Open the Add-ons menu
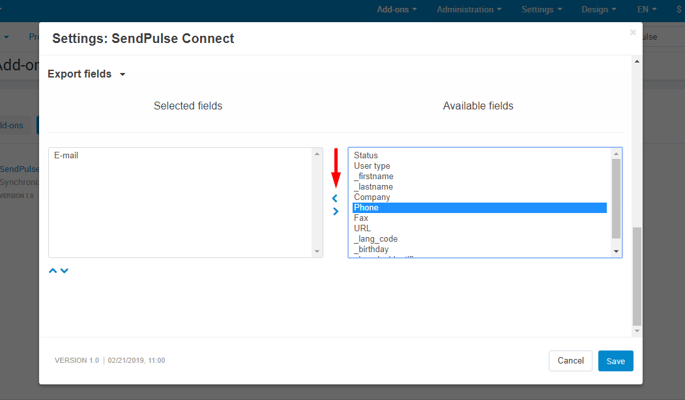 click(x=397, y=10)
